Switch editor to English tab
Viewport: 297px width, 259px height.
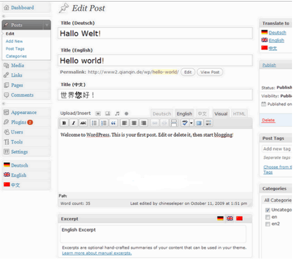185,114
